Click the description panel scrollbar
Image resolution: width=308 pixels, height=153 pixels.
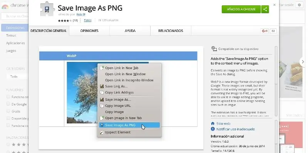(x=276, y=65)
